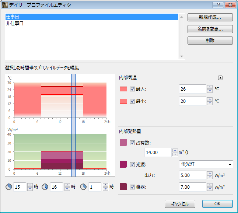The image size is (238, 213).
Task: Open the 内部気温 arrow flyout button
Action: click(x=220, y=78)
